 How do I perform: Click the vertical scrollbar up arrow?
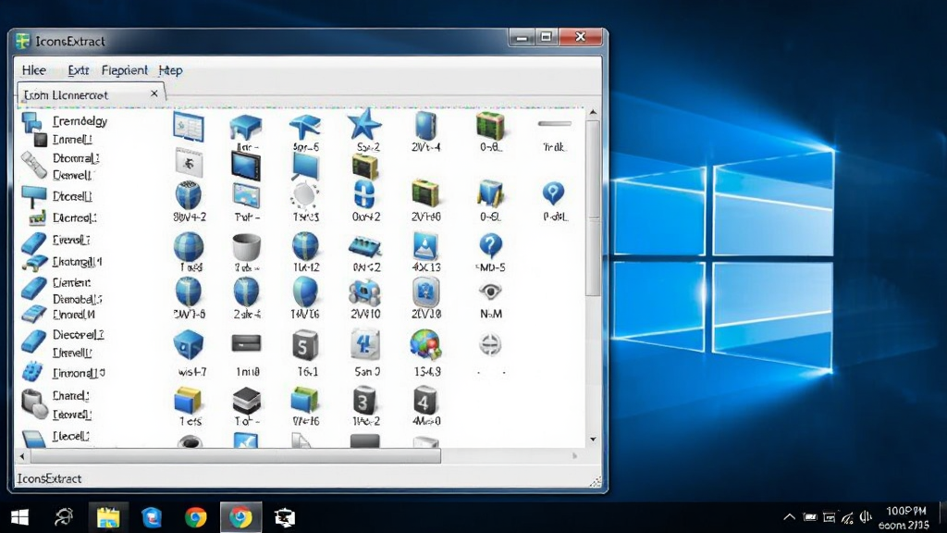(593, 112)
